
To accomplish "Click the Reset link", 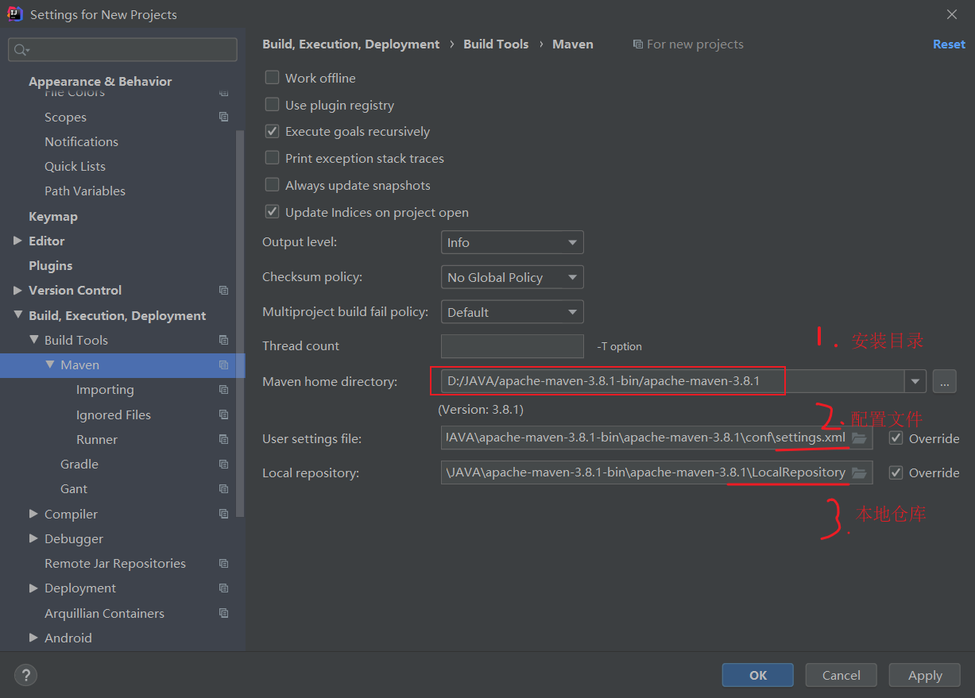I will tap(949, 44).
